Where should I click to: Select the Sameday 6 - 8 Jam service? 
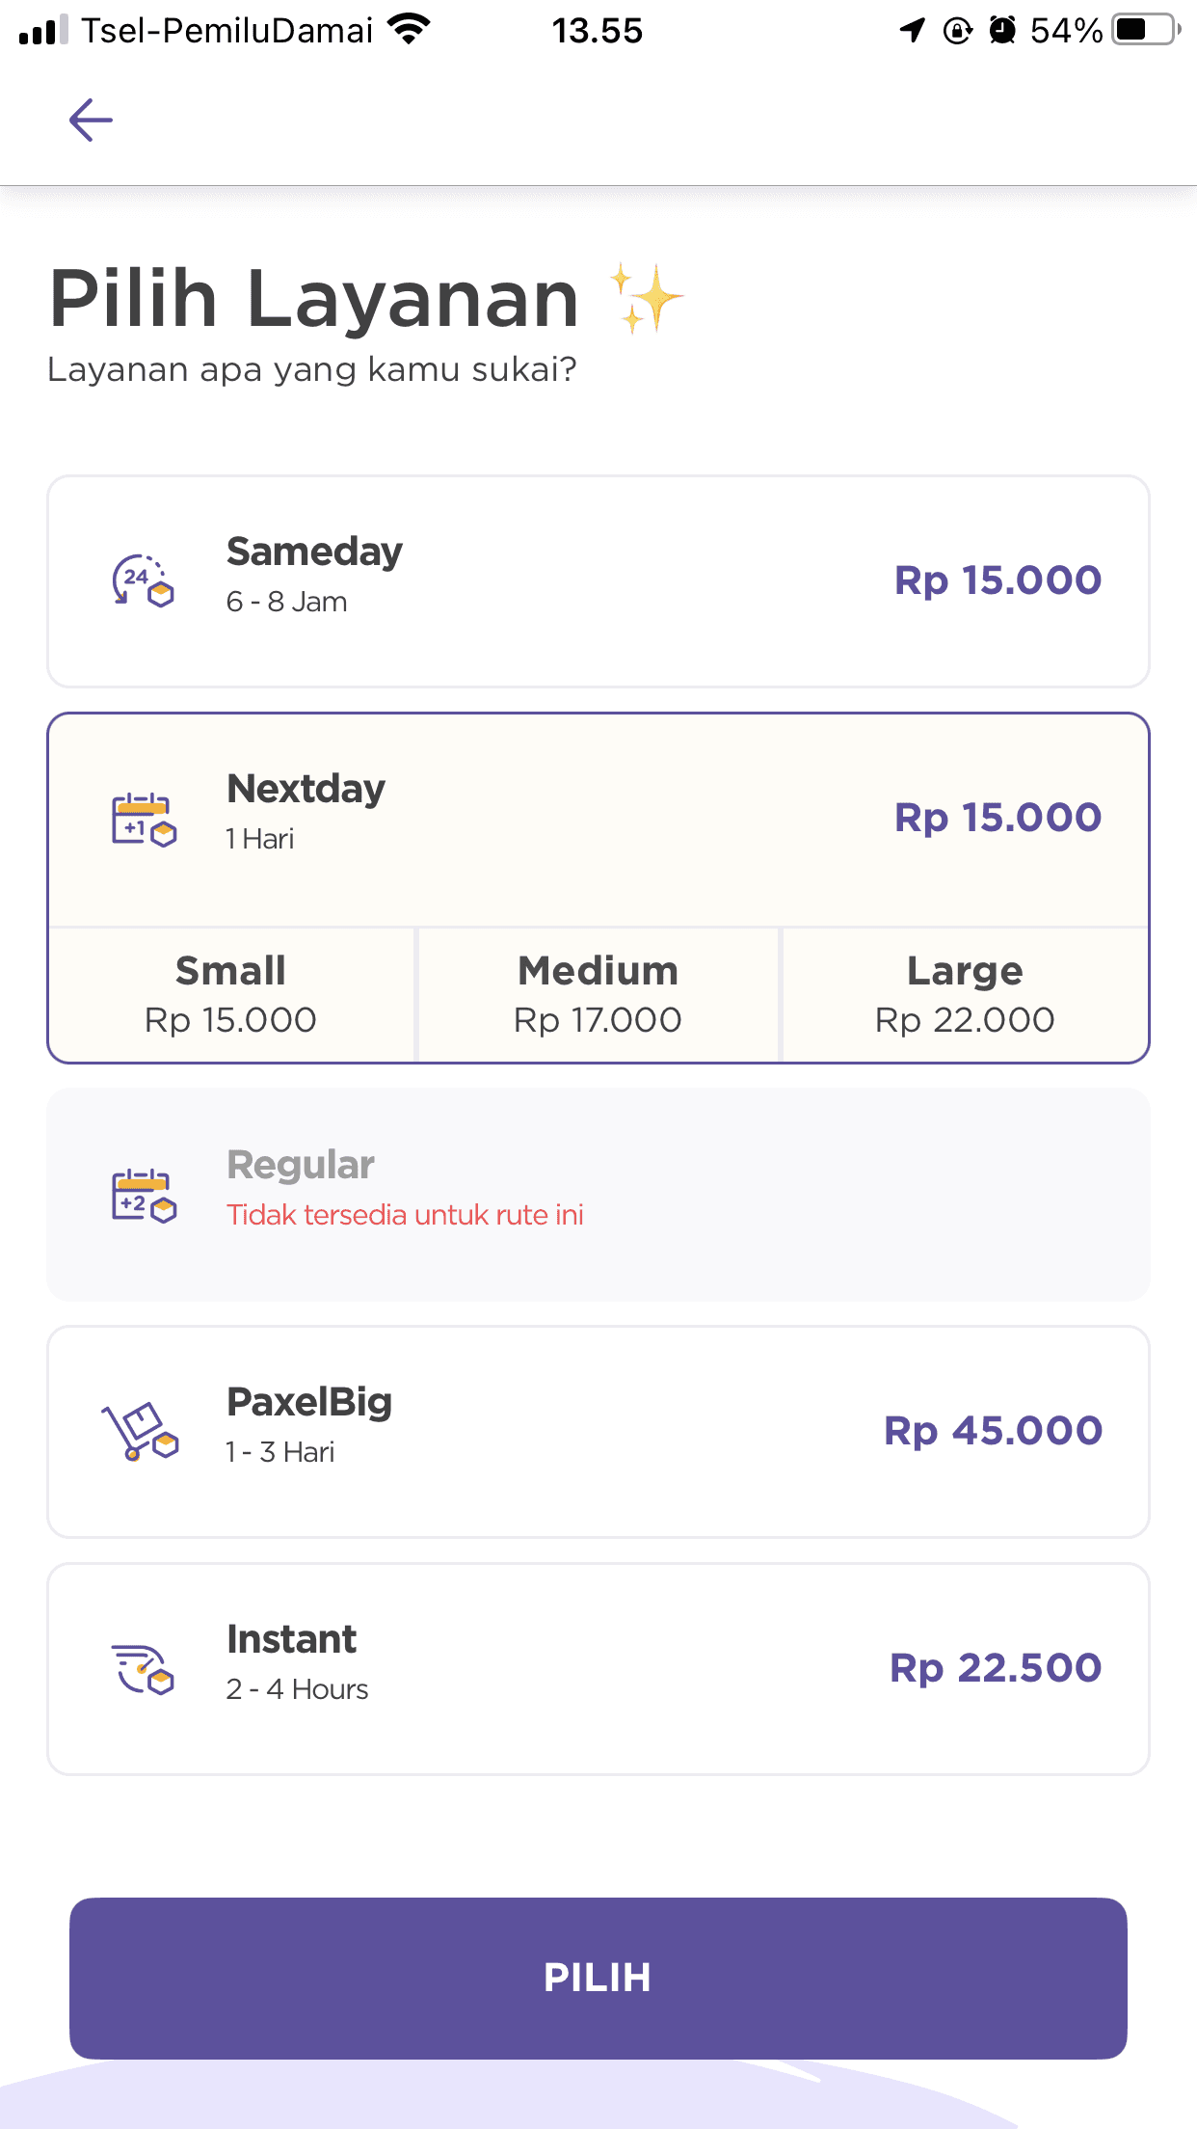[x=598, y=581]
